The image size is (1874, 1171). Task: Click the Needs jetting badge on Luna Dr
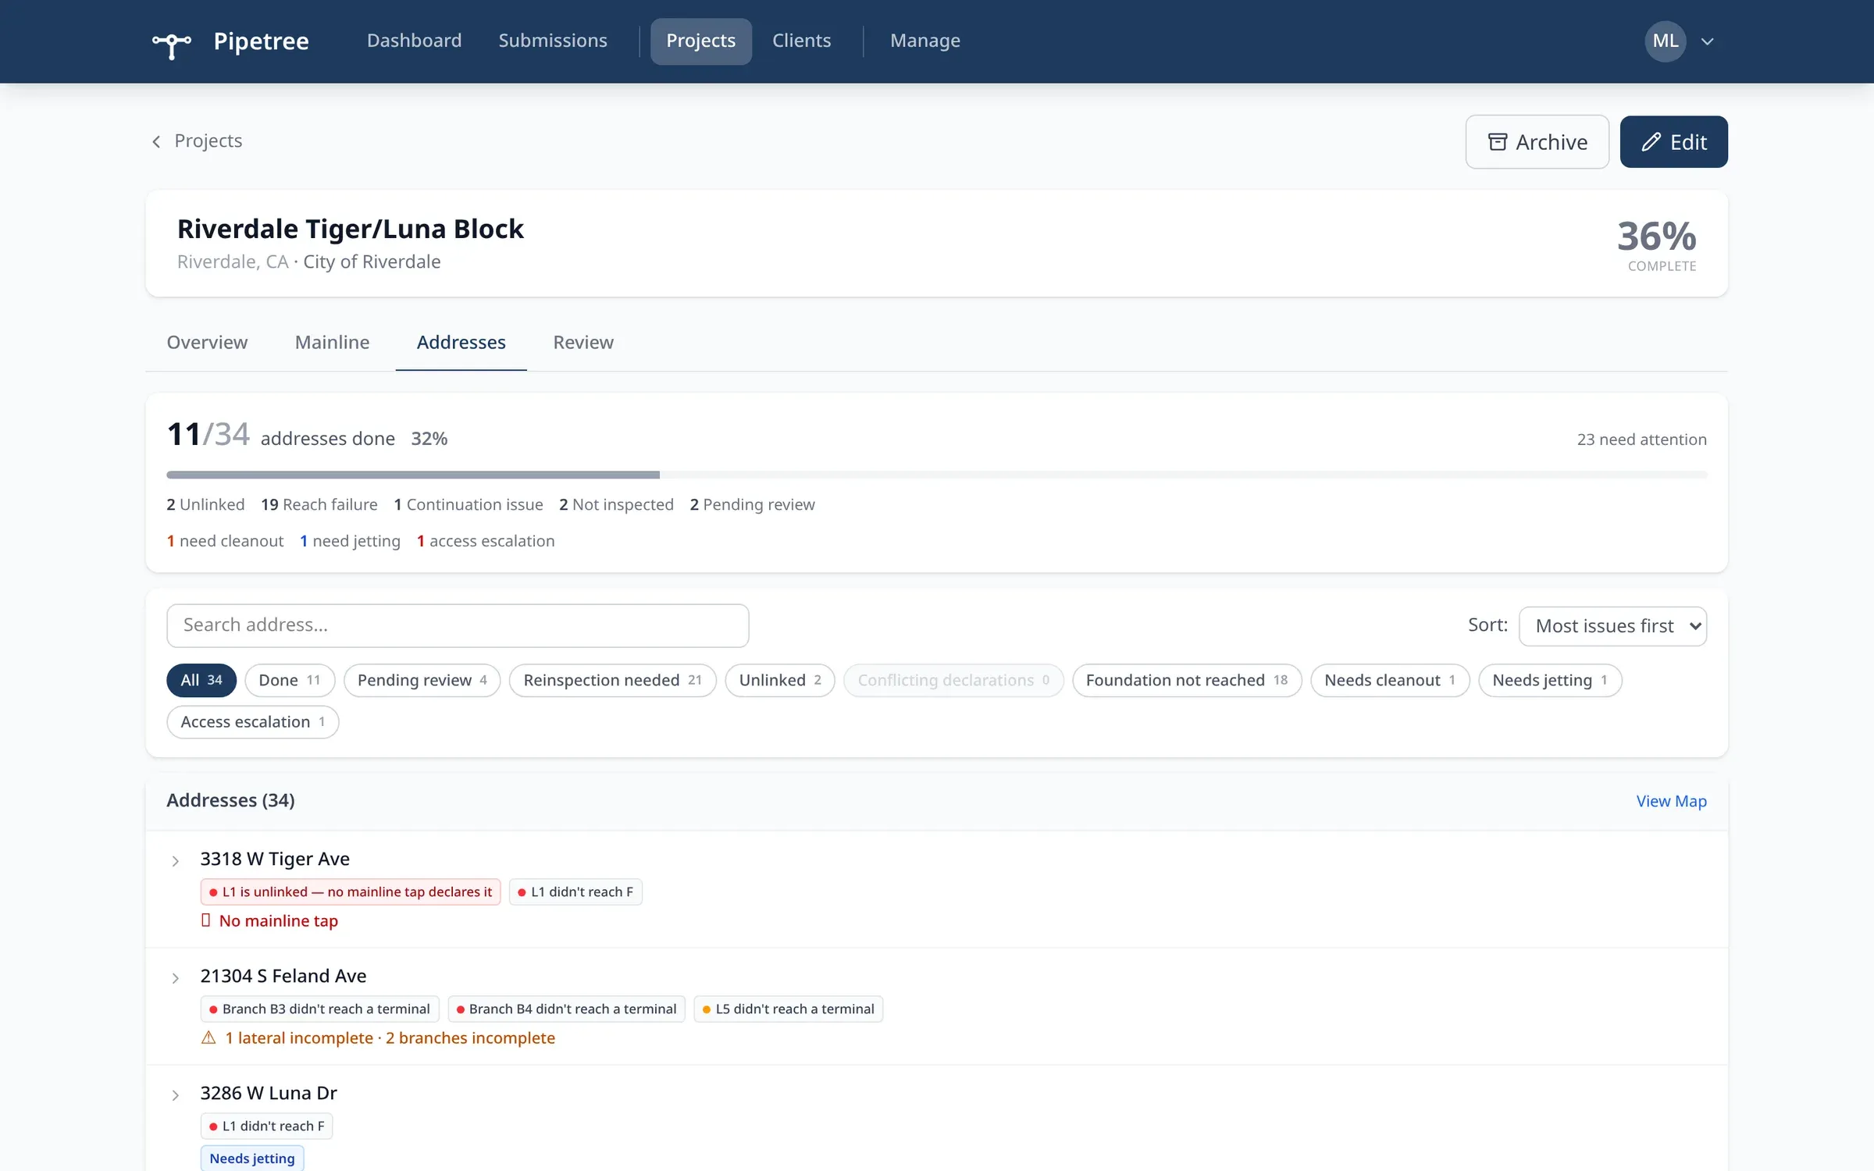tap(252, 1159)
